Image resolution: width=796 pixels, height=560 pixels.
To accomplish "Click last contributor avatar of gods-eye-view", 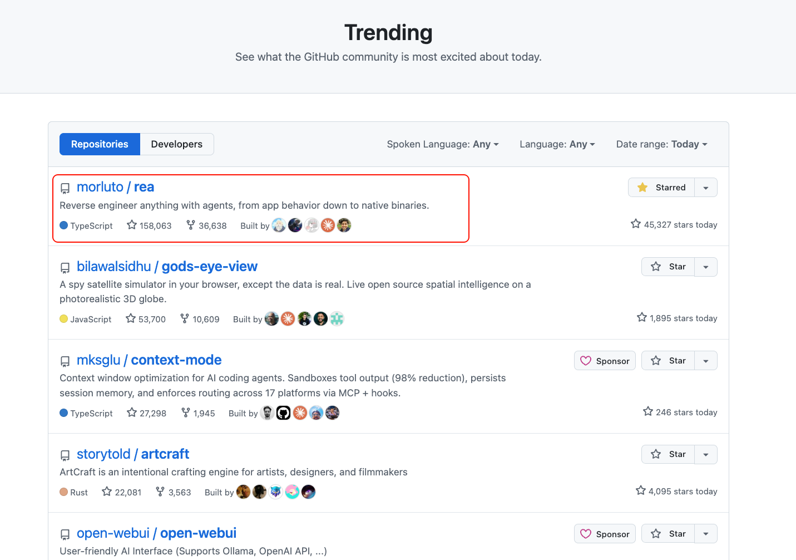I will click(x=337, y=318).
